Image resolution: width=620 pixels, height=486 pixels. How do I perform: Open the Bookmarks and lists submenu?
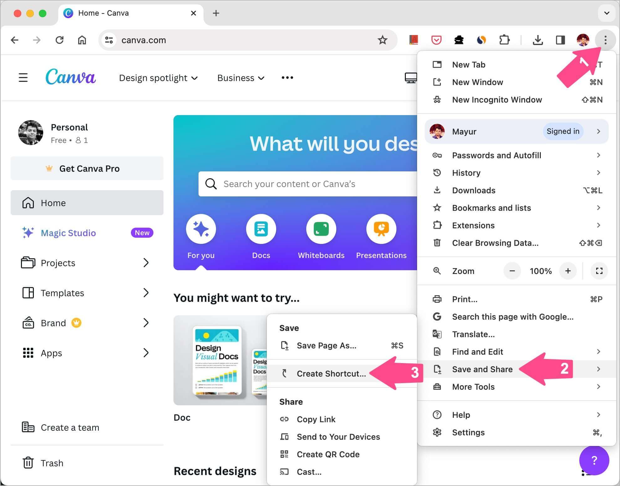tap(517, 208)
